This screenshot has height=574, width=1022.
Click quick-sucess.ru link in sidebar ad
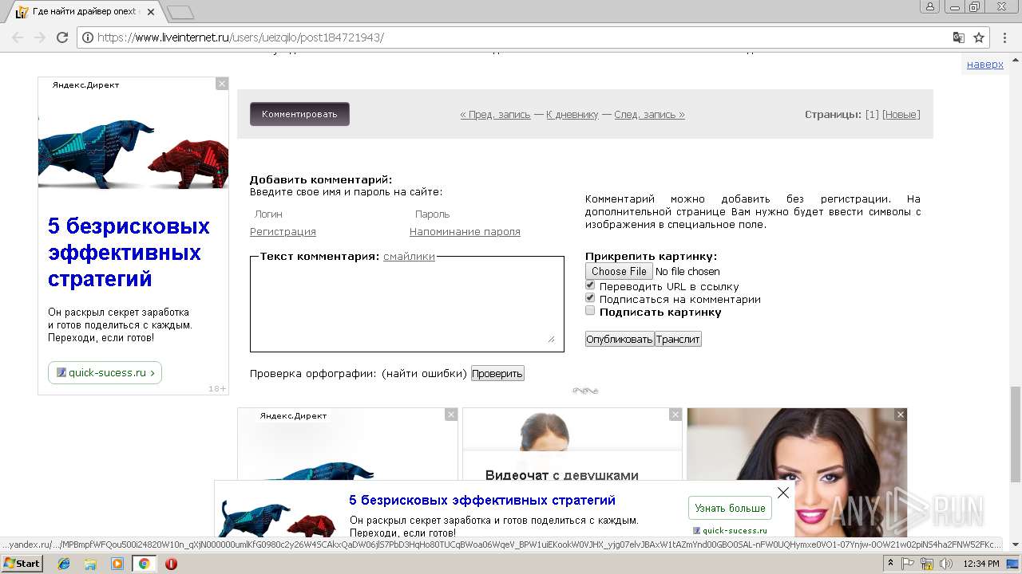105,372
